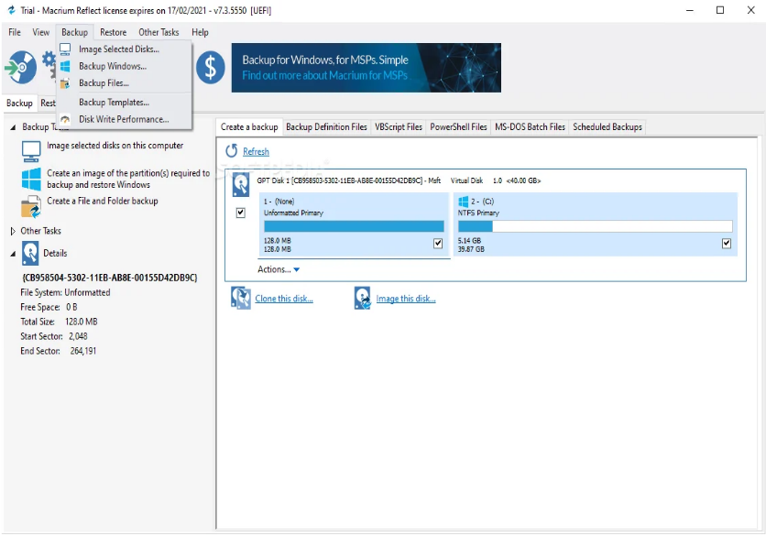This screenshot has width=766, height=535.
Task: Click the Unformatted partition usage bar
Action: [354, 226]
